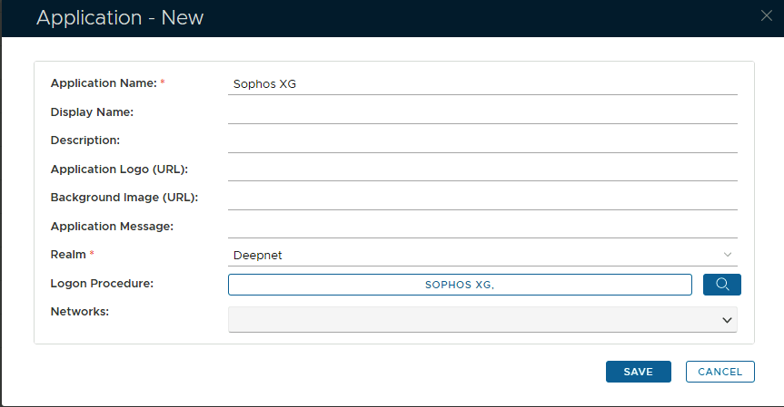Click the "Networks:" label text
This screenshot has width=784, height=407.
click(80, 311)
